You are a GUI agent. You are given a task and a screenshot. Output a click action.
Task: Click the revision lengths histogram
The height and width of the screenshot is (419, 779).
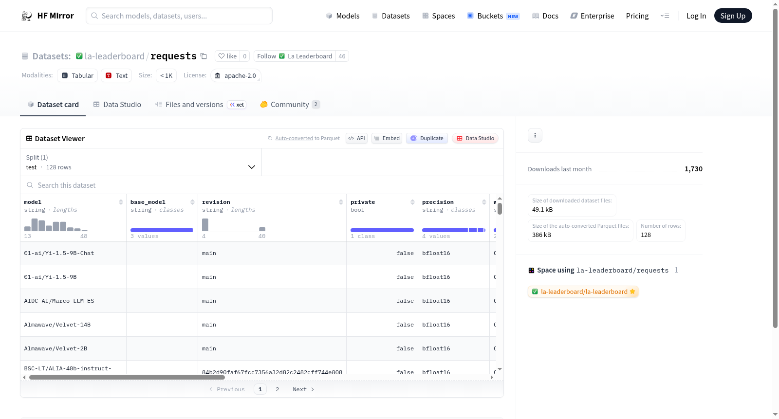coord(234,225)
